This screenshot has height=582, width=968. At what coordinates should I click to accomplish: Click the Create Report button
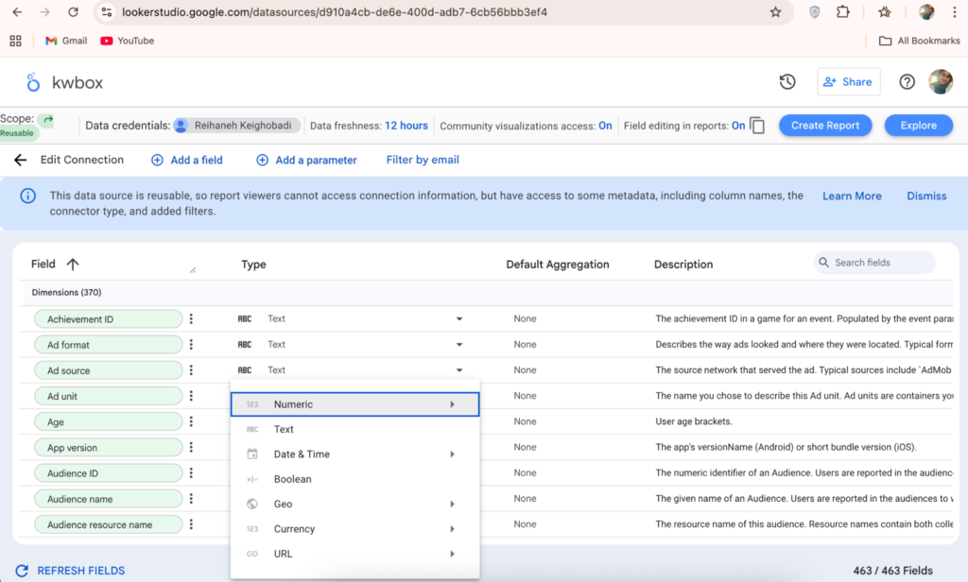[x=825, y=126]
